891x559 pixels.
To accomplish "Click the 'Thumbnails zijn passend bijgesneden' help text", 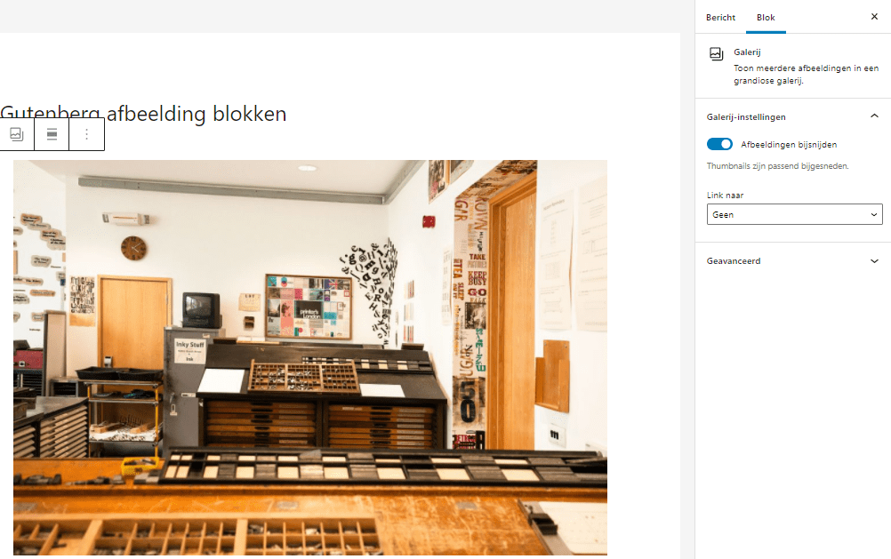I will coord(777,166).
